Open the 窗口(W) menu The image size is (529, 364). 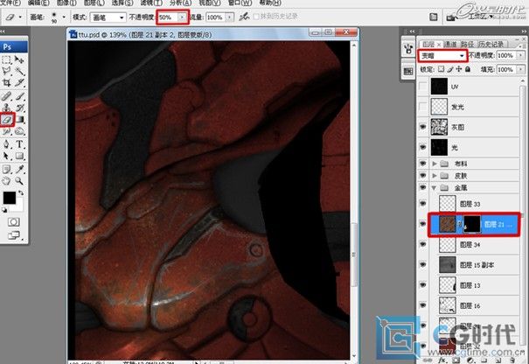click(240, 3)
